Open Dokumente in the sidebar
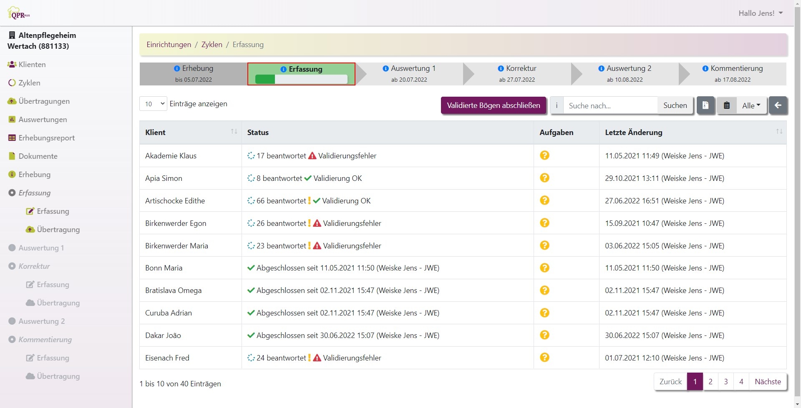The width and height of the screenshot is (801, 408). [33, 156]
